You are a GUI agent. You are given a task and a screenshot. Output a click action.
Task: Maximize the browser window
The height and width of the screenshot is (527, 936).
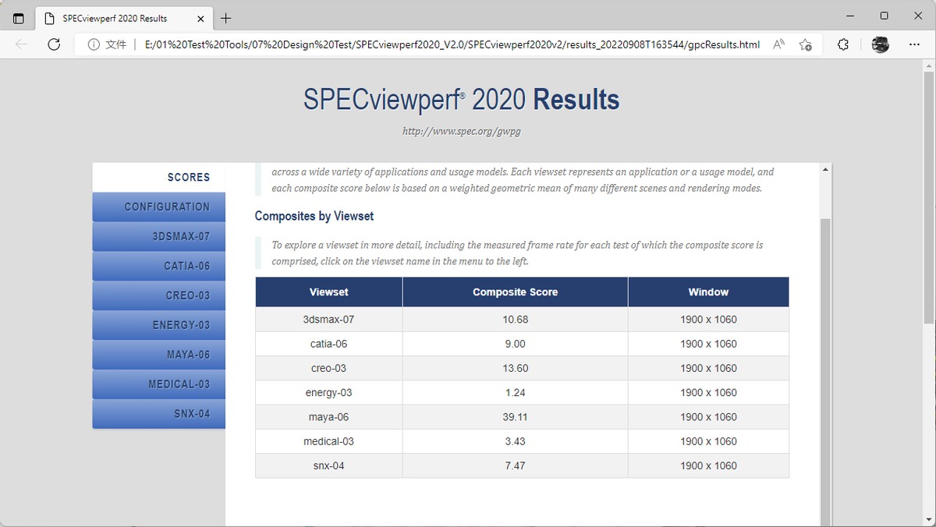(884, 16)
